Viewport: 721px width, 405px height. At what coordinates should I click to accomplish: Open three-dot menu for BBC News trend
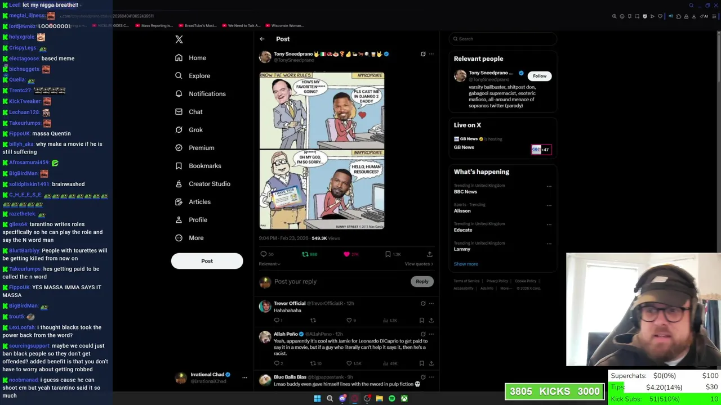point(549,186)
